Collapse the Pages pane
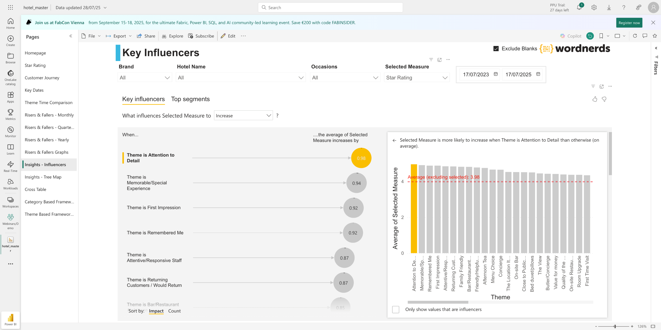Viewport: 661px width, 330px height. coord(71,36)
